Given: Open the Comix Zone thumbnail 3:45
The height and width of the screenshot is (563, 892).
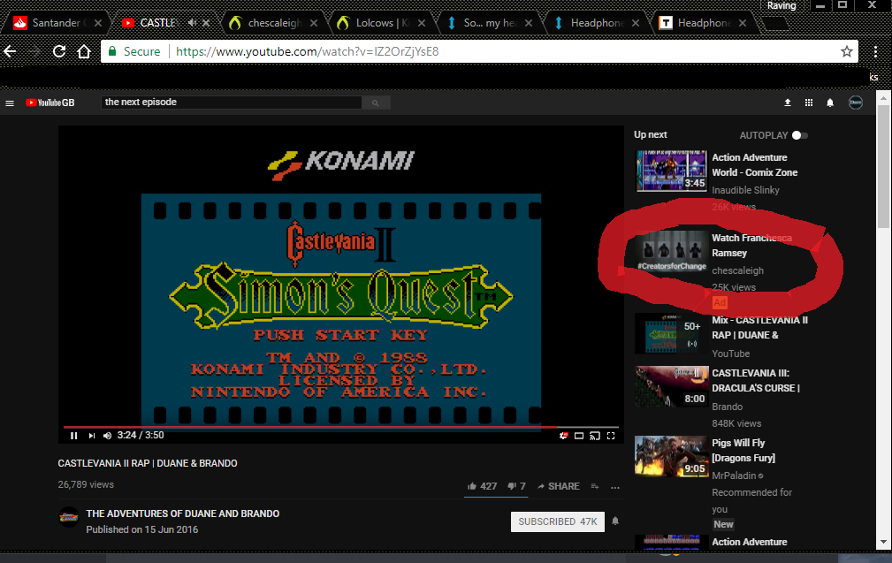Looking at the screenshot, I should pyautogui.click(x=671, y=171).
